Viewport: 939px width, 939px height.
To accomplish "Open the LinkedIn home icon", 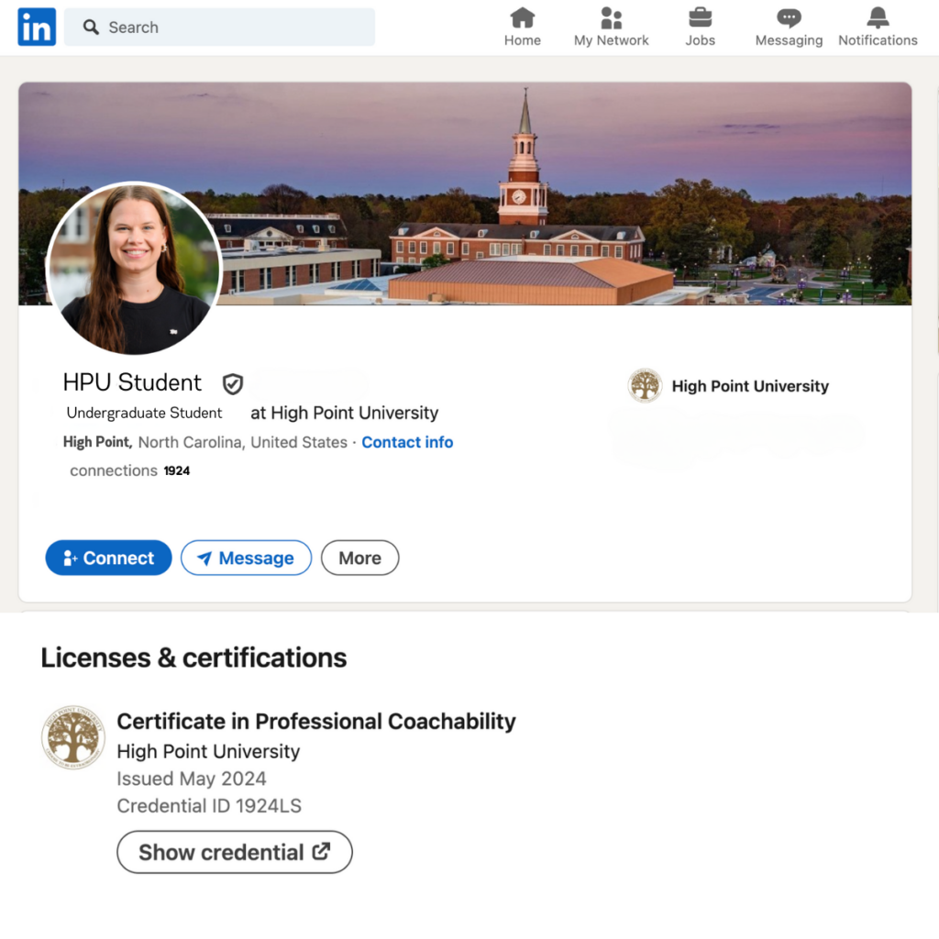I will tap(36, 27).
